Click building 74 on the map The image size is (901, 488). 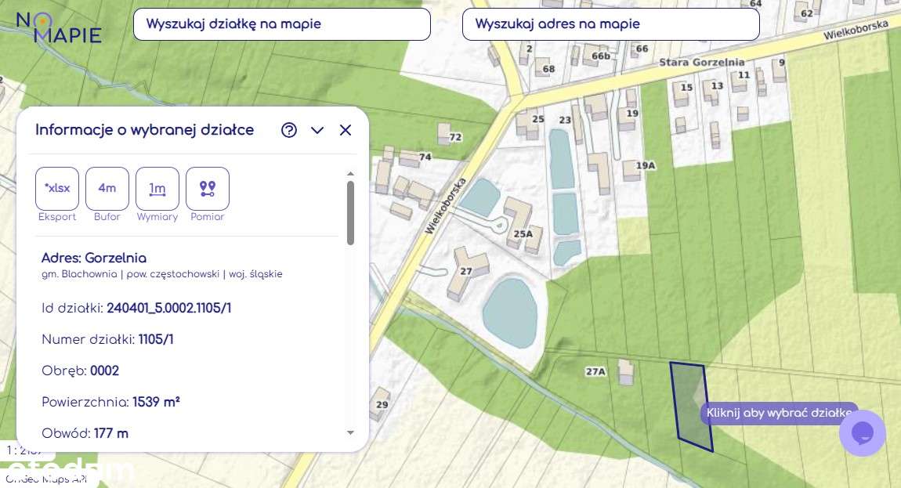(x=409, y=159)
